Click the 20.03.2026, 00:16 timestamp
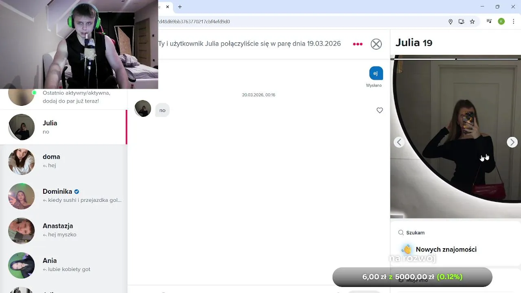 [258, 95]
